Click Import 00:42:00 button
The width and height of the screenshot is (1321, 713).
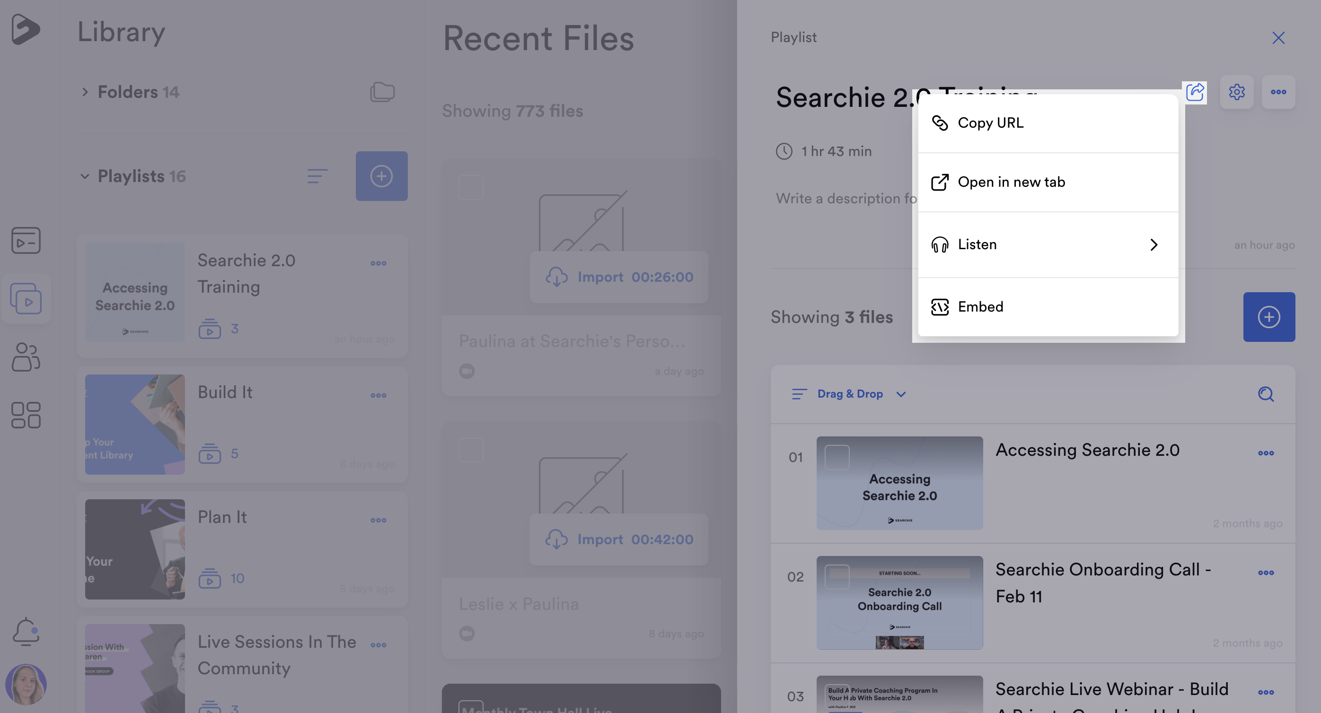tap(619, 539)
